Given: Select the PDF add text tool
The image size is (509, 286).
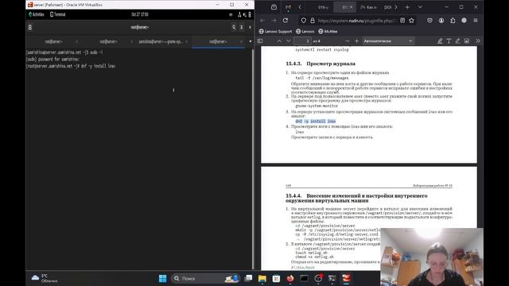Looking at the screenshot, I should (449, 41).
